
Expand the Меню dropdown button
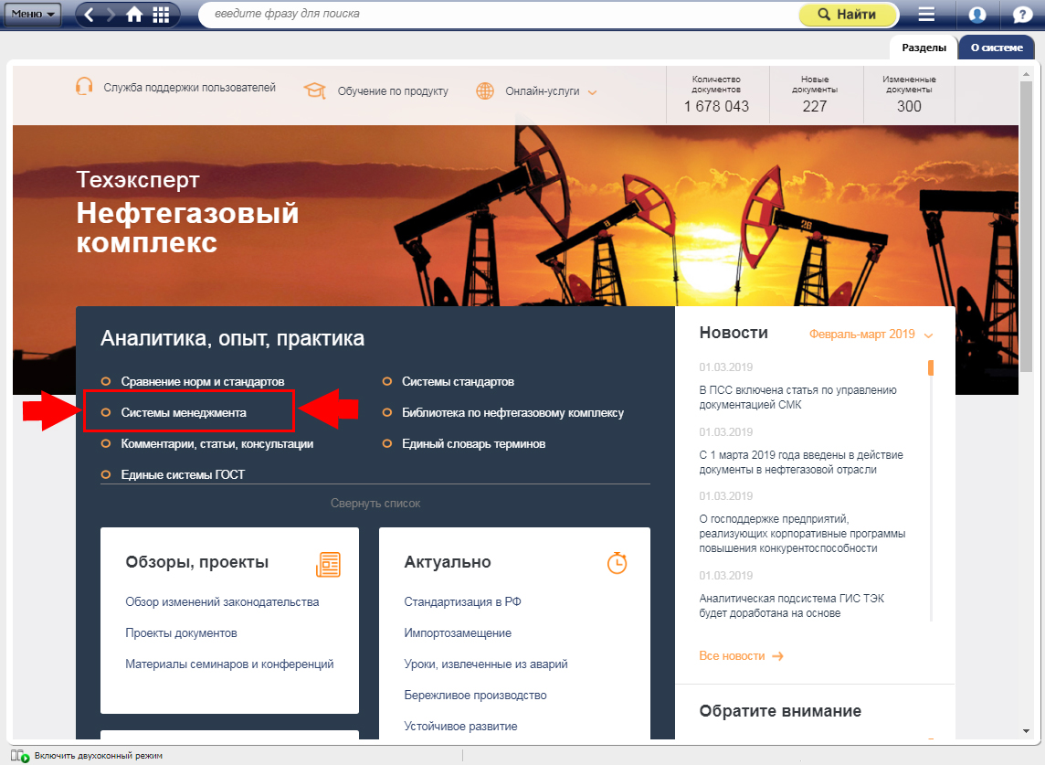32,15
